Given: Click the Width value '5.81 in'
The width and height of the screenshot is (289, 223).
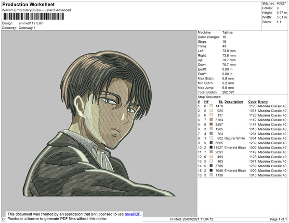Looking at the screenshot, I should point(282,17).
